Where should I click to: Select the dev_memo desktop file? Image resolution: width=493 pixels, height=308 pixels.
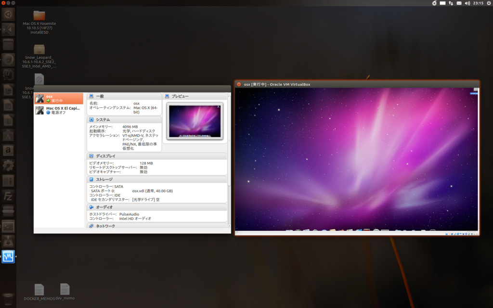65,292
